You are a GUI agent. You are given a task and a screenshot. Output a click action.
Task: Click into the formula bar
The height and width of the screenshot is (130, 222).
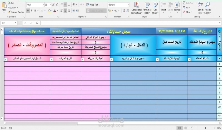tap(130, 23)
